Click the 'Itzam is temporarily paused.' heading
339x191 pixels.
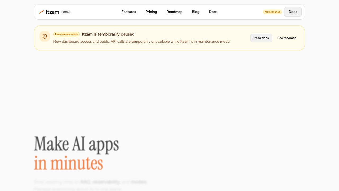(109, 34)
